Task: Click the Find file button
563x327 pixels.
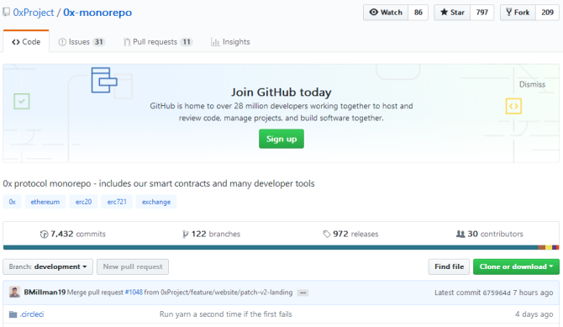Action: 449,266
